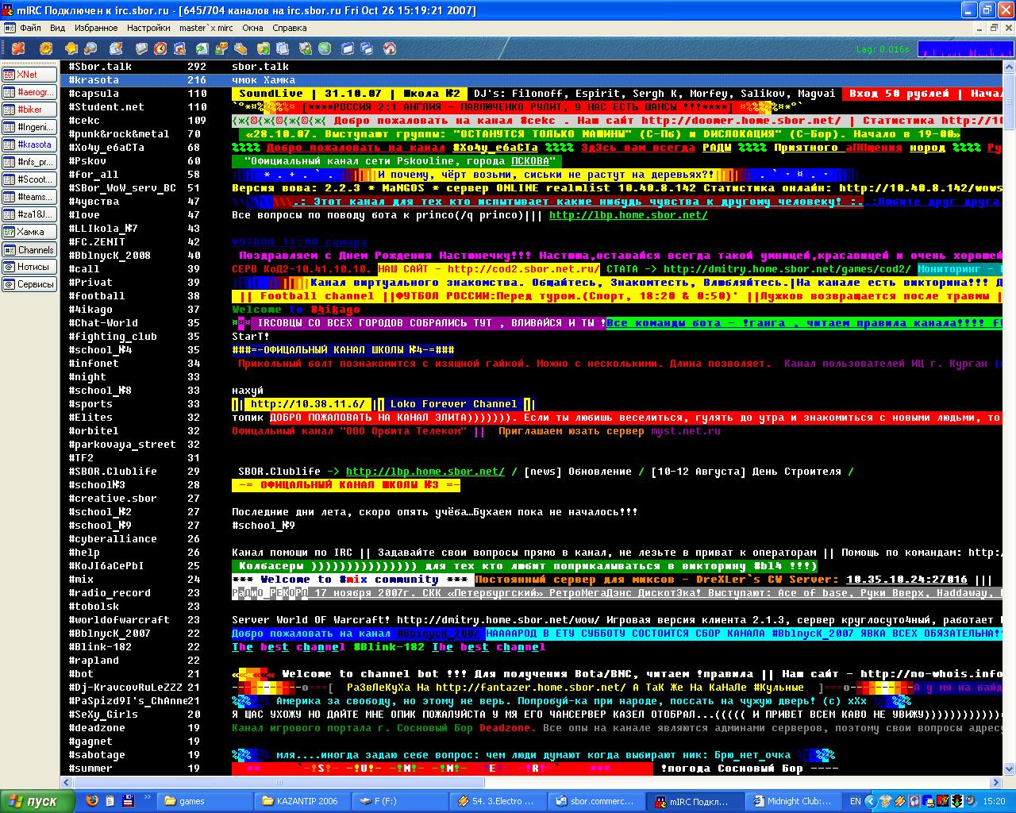The width and height of the screenshot is (1016, 813).
Task: Switch to the #aerogr... channel window
Action: (x=29, y=92)
